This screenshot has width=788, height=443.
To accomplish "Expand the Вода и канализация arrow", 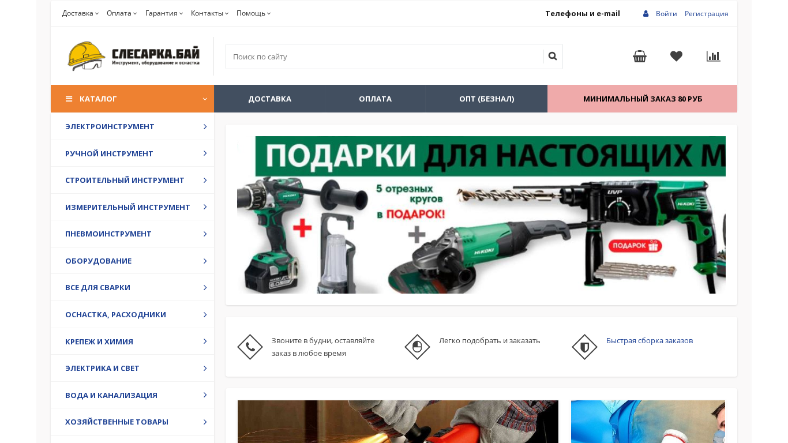I will 205,395.
